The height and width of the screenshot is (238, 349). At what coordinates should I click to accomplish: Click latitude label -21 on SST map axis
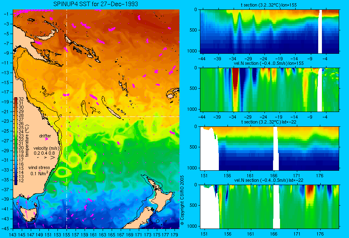click(5, 112)
